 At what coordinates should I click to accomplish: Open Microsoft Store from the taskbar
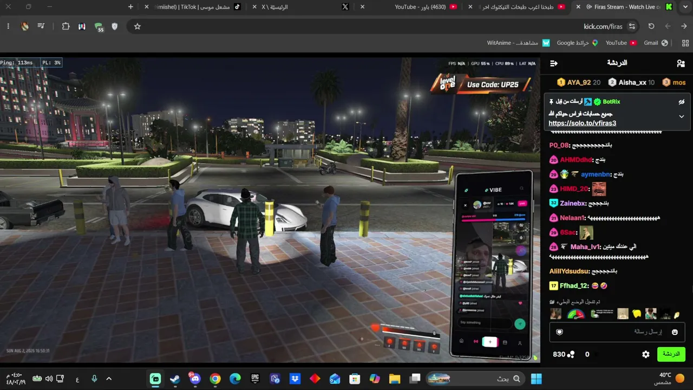point(355,379)
